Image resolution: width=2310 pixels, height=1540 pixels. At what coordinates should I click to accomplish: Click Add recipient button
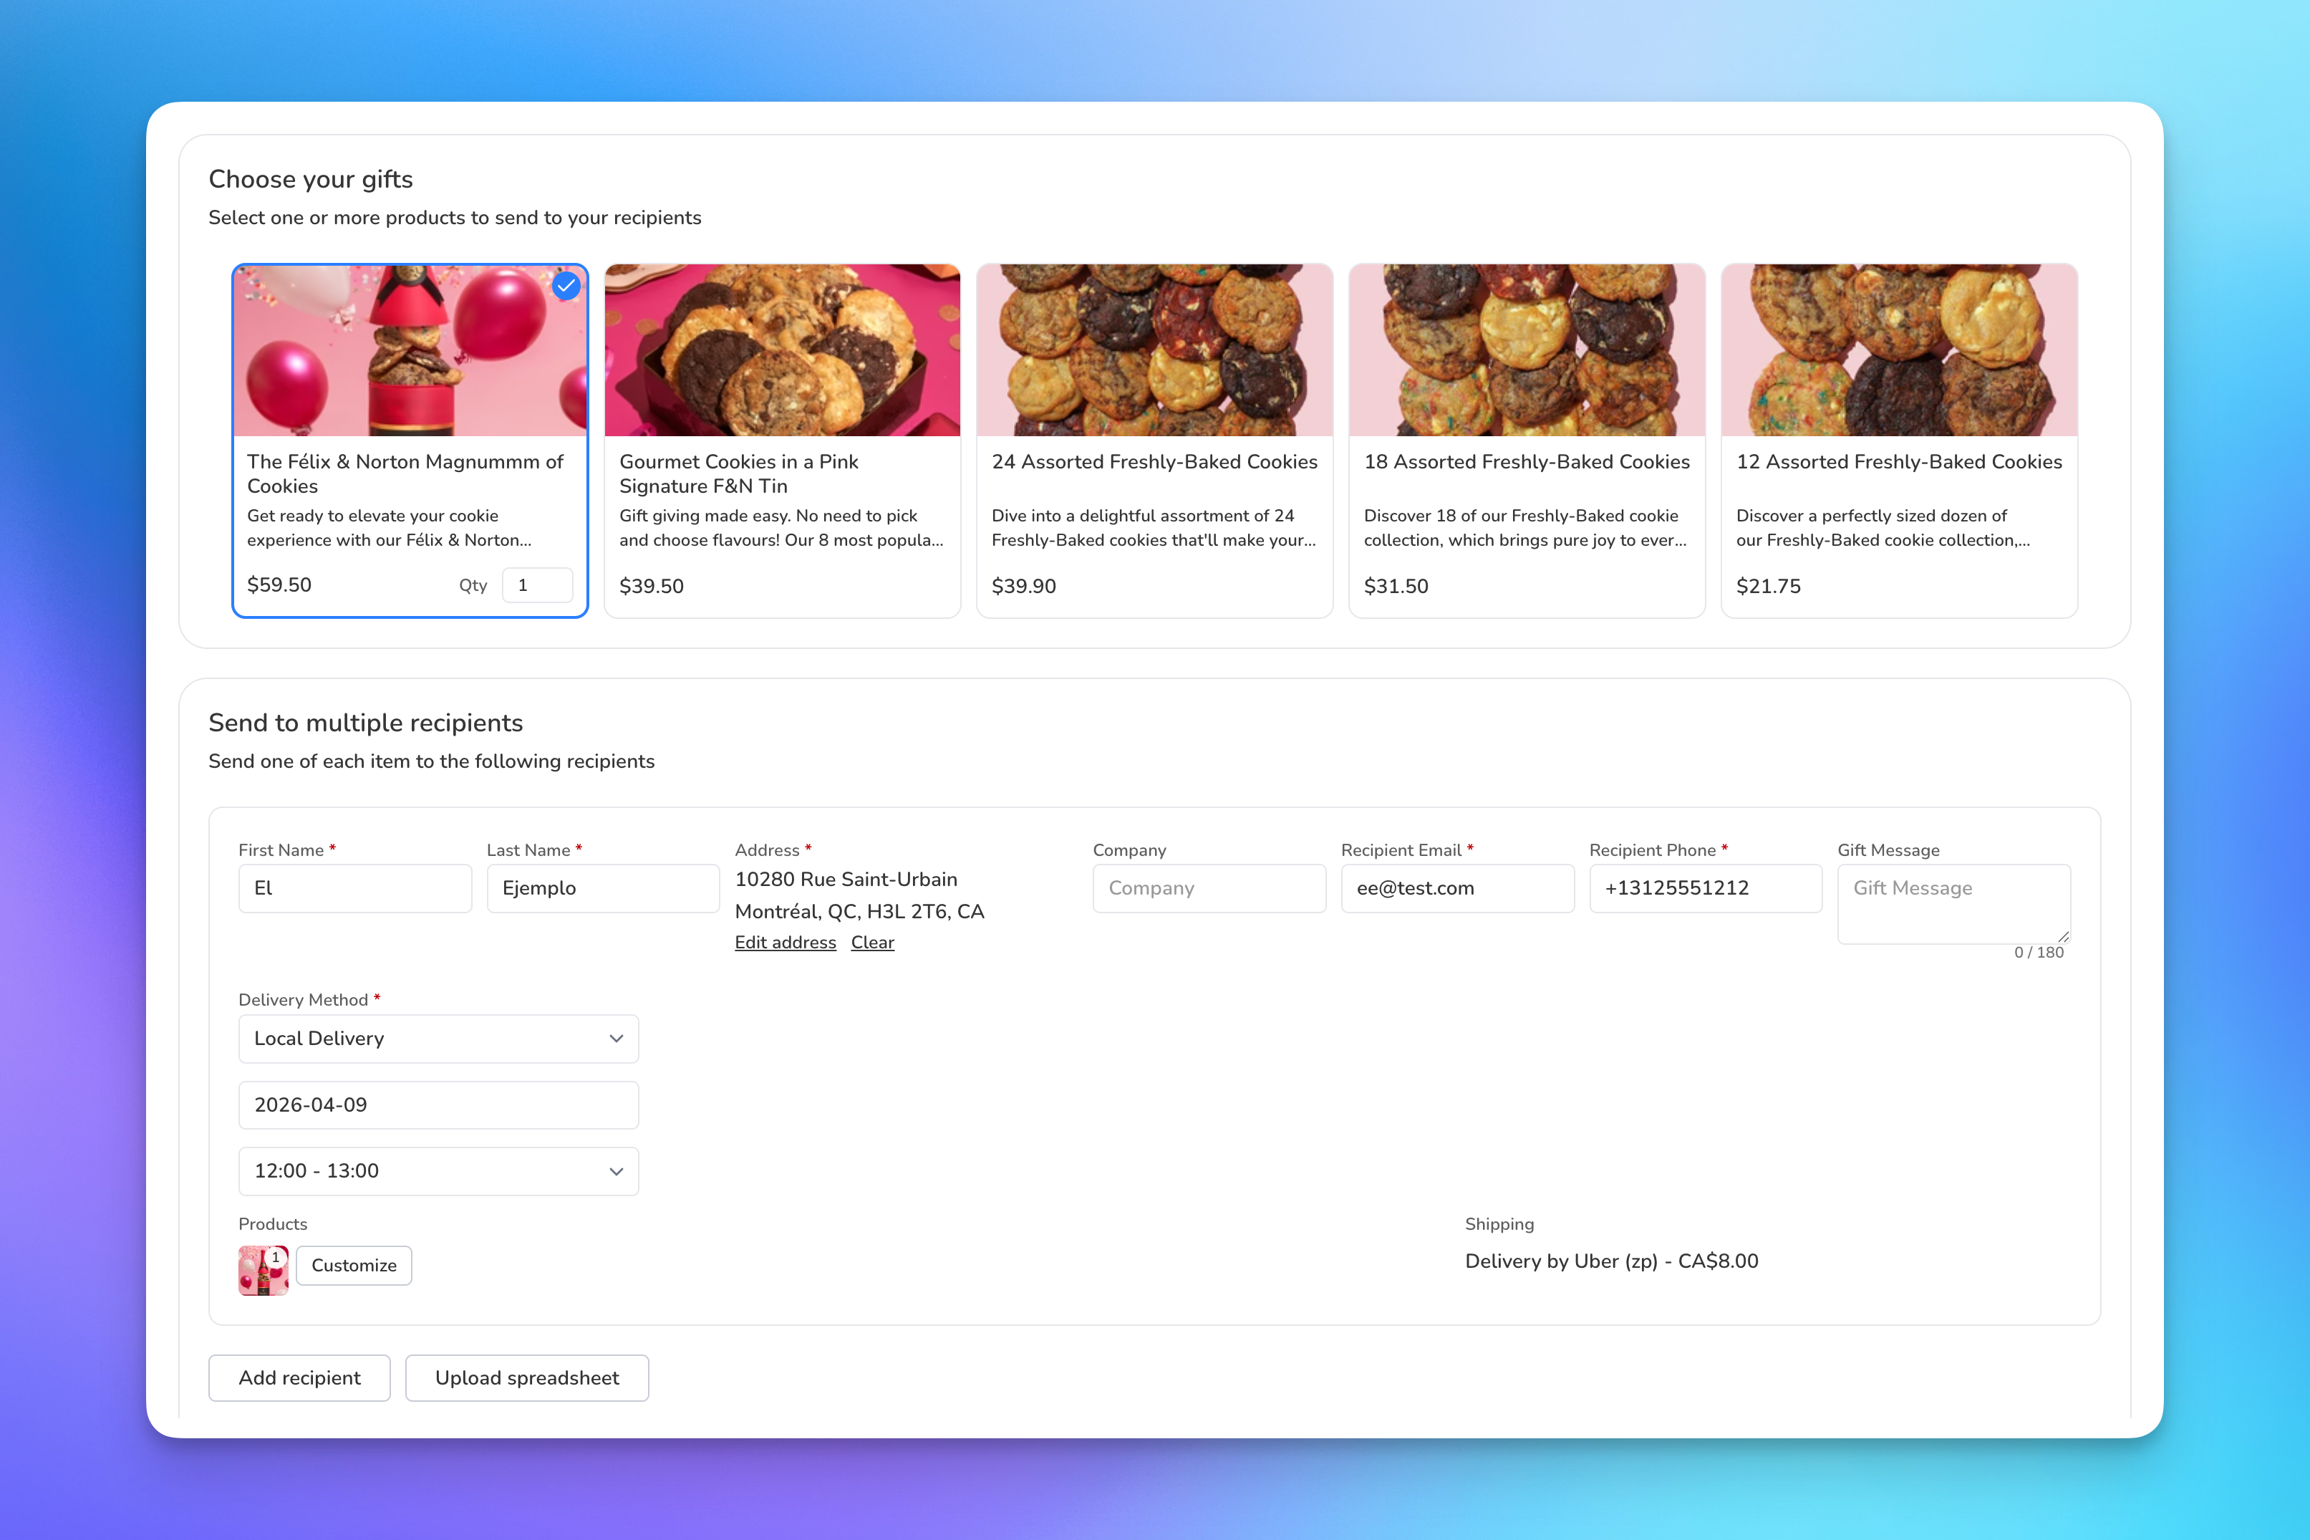[x=299, y=1378]
